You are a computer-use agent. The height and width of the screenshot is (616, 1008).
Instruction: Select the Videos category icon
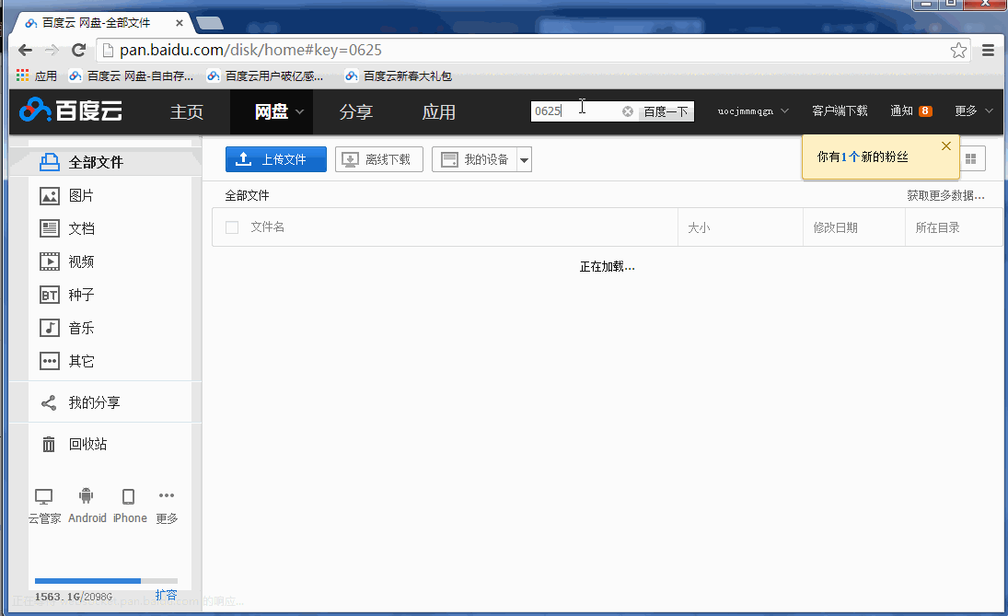coord(50,262)
